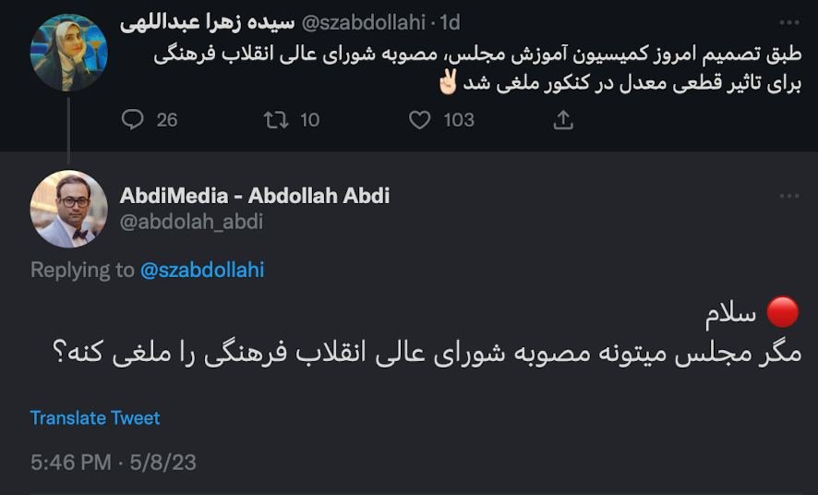Click @szabdollahi in the Replying to line
The height and width of the screenshot is (495, 818).
(202, 270)
